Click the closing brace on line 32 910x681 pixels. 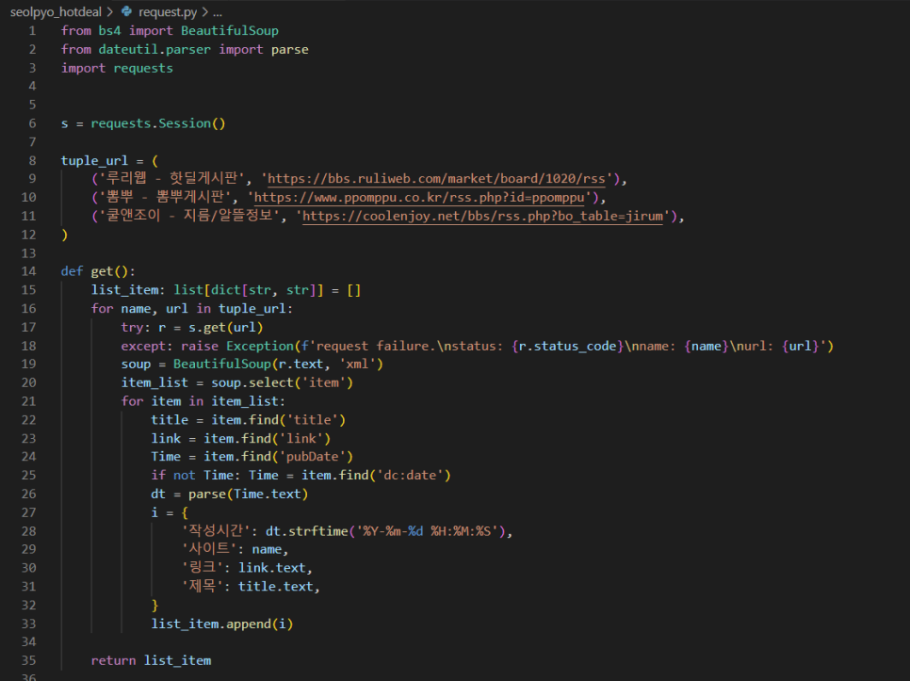click(x=154, y=605)
